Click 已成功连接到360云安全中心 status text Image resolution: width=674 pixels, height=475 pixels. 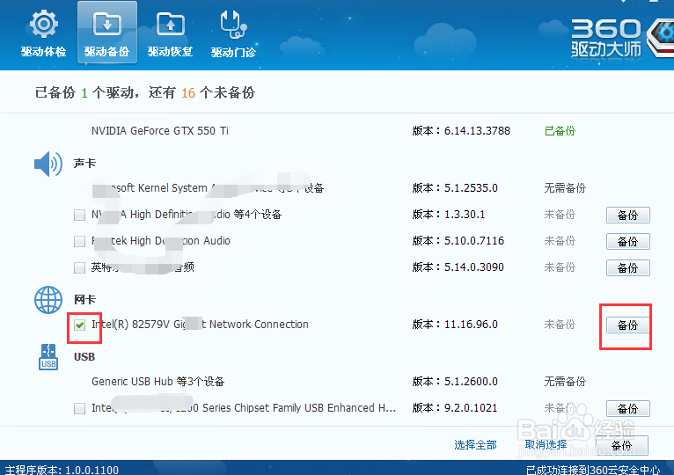[x=593, y=470]
